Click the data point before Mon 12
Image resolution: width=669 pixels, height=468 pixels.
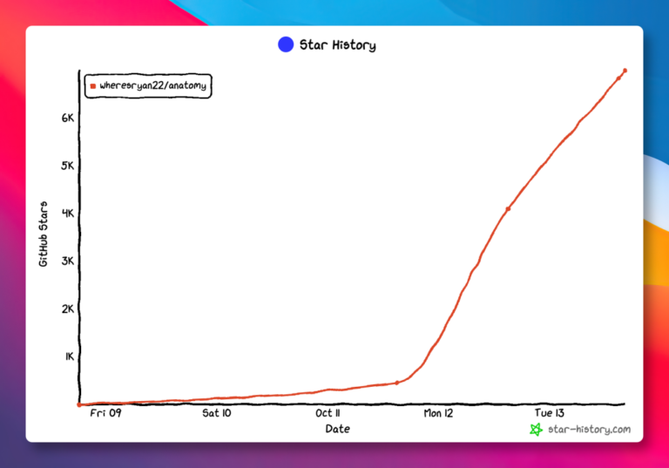click(x=397, y=383)
